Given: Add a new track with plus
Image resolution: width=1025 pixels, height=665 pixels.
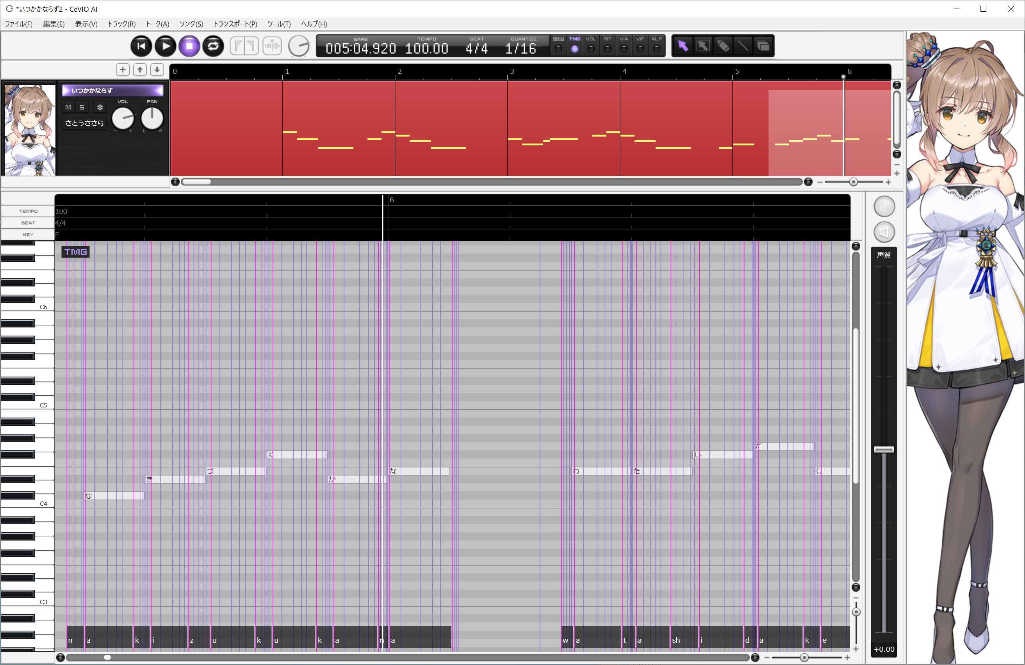Looking at the screenshot, I should (x=123, y=70).
